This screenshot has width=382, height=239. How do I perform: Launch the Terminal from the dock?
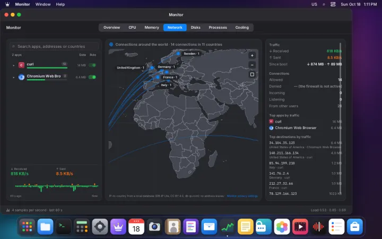(63, 227)
